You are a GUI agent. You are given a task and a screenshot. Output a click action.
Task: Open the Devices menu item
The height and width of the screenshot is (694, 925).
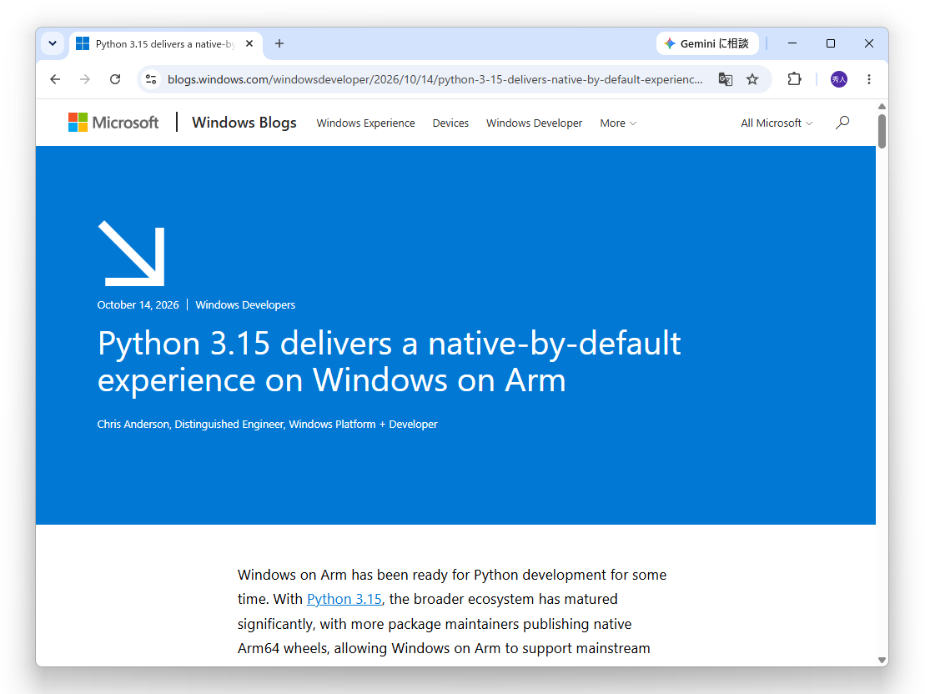[x=450, y=123]
